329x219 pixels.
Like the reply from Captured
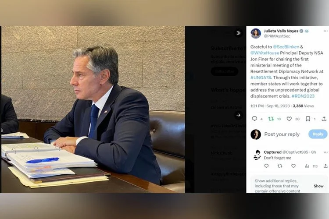click(x=293, y=166)
